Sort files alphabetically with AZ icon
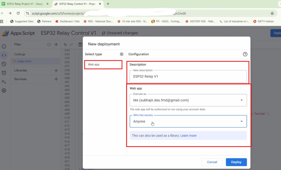Image resolution: width=281 pixels, height=170 pixels. click(x=49, y=45)
